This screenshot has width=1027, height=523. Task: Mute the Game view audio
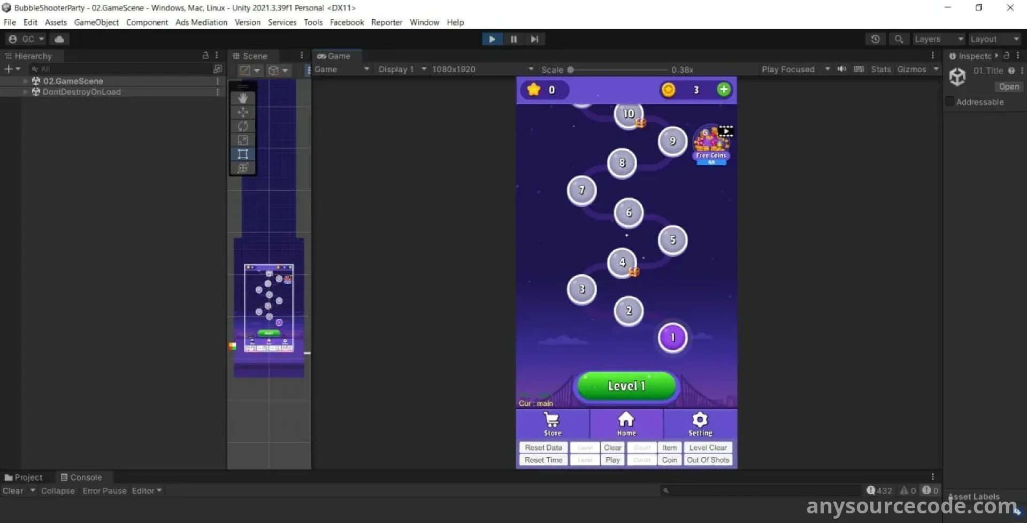coord(841,69)
